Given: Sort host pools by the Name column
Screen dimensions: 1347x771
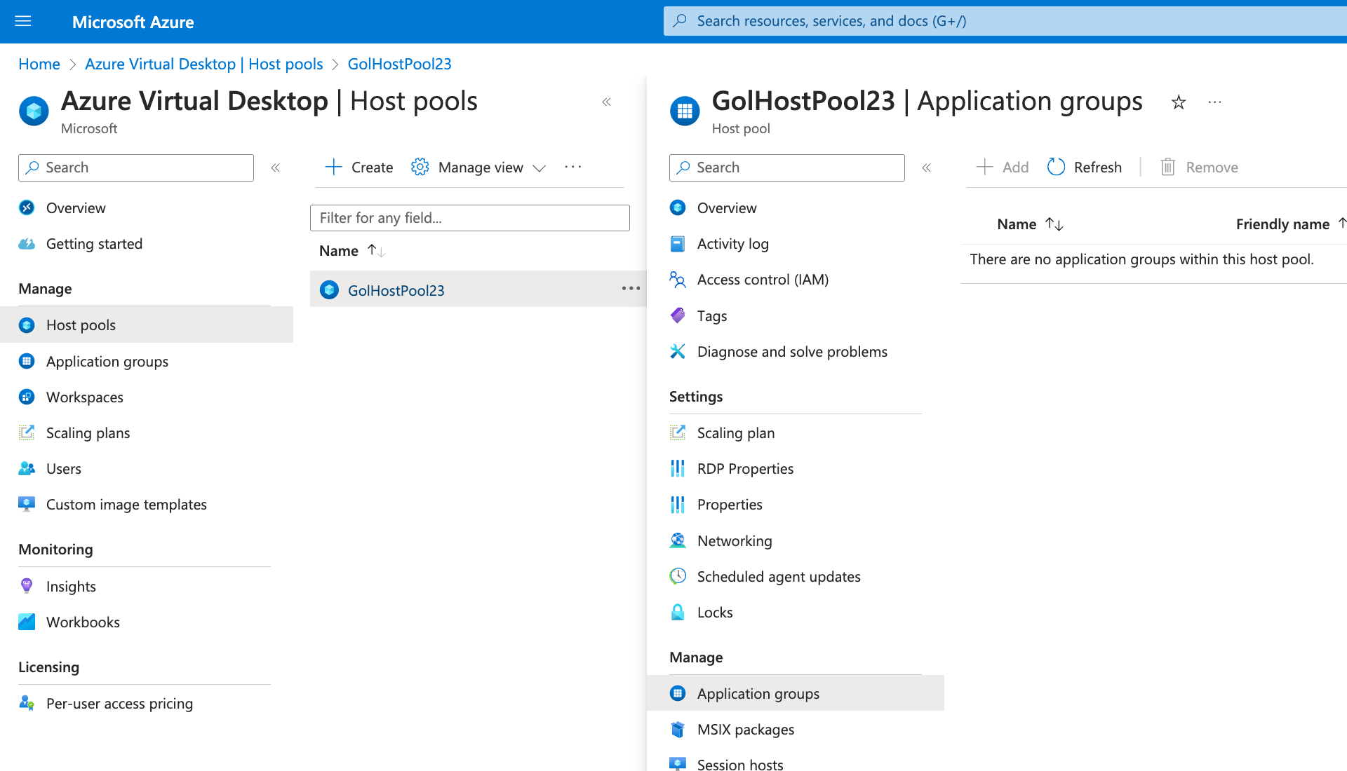Looking at the screenshot, I should pyautogui.click(x=352, y=250).
